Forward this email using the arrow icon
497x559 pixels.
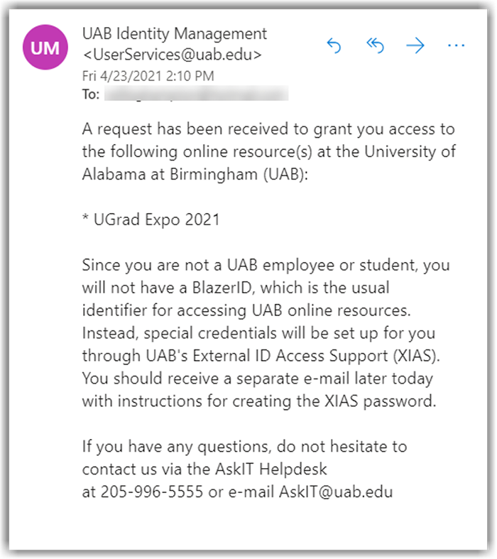pyautogui.click(x=415, y=46)
